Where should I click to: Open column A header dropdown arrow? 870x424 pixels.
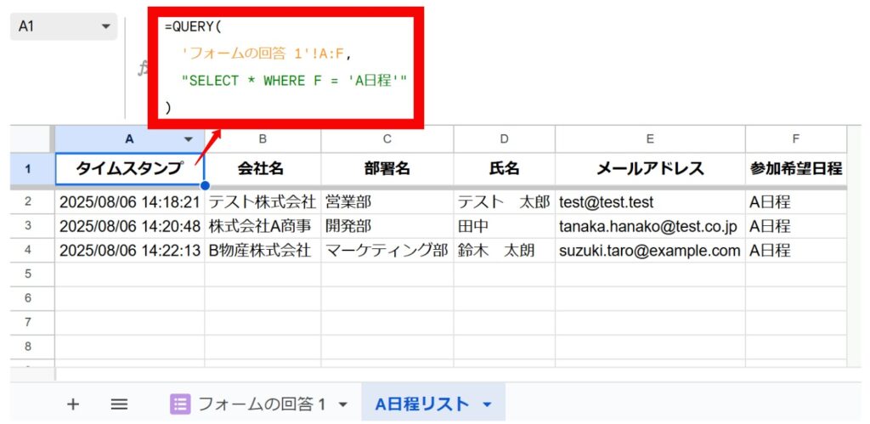[x=189, y=139]
